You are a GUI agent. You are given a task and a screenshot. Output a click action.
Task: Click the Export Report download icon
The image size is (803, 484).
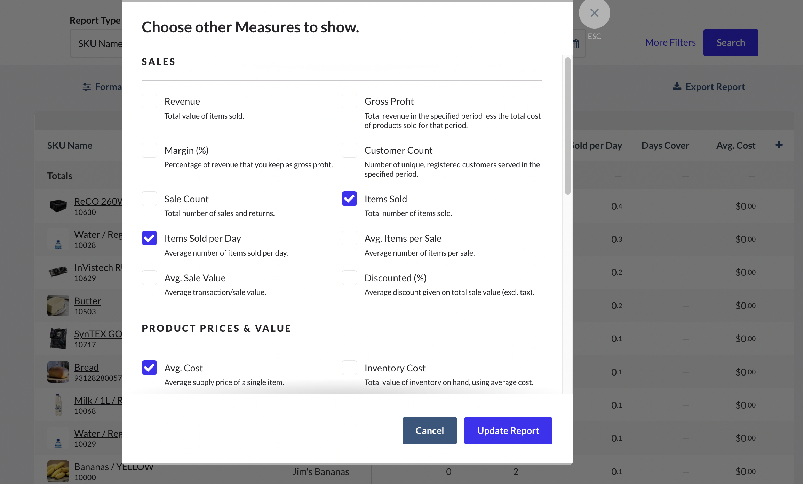677,86
